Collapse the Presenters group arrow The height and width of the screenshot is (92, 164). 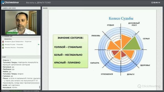(x=3, y=39)
